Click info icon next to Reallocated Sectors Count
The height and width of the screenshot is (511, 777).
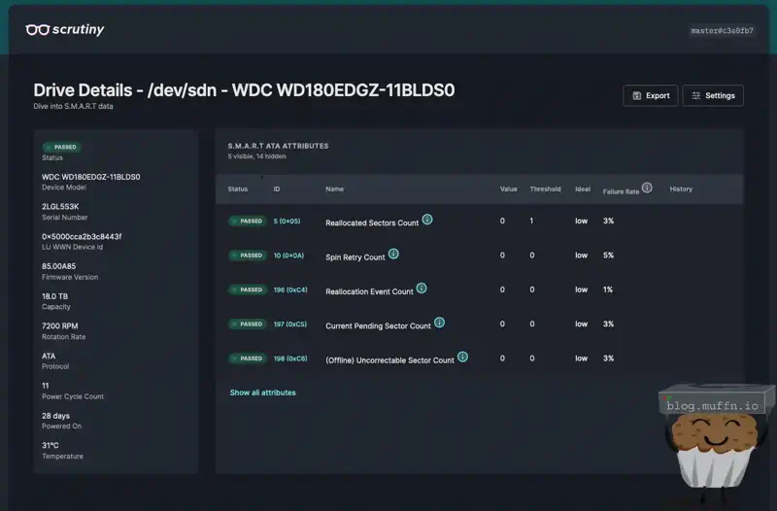coord(427,220)
